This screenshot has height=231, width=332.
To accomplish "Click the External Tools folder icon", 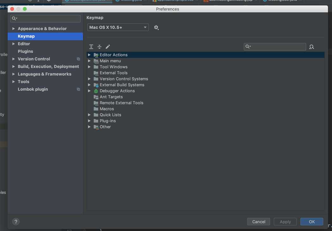I will point(96,73).
